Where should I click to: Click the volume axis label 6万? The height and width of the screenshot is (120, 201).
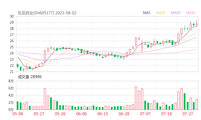11,88
